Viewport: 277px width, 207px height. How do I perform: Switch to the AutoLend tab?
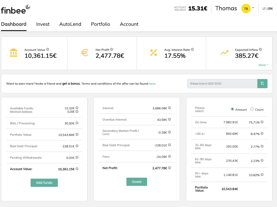point(70,24)
